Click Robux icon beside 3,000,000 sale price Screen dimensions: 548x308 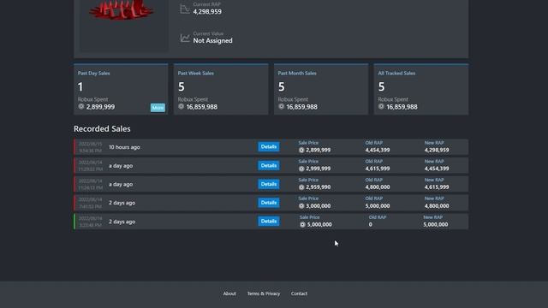pyautogui.click(x=301, y=206)
